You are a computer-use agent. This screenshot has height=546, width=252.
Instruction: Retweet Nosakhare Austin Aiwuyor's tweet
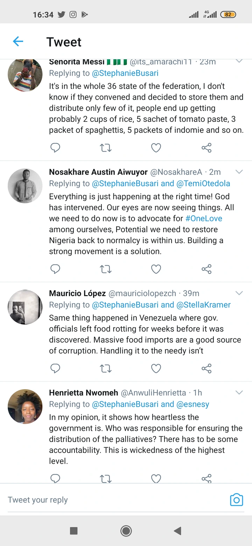point(105,269)
